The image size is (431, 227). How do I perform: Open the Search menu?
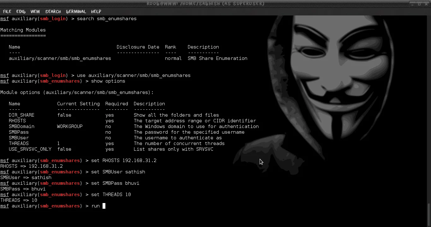[53, 11]
